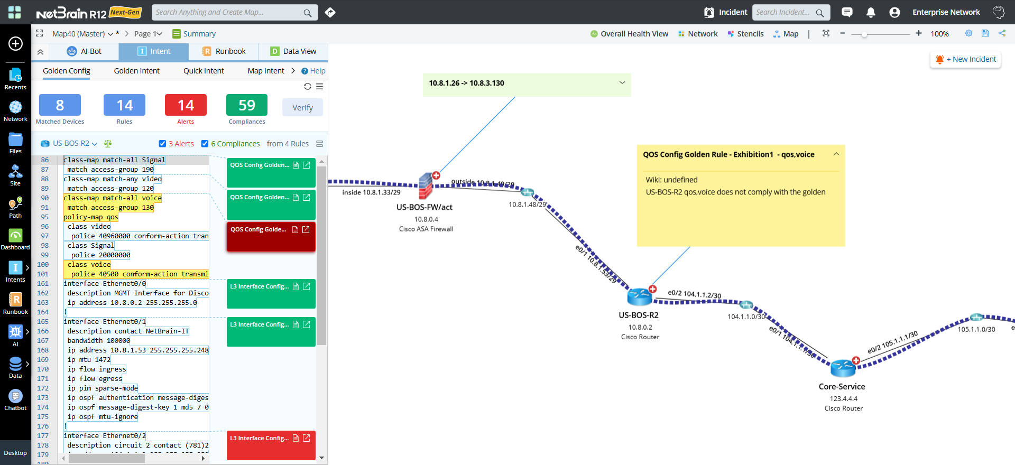Click the Verify button
1015x465 pixels.
(302, 107)
